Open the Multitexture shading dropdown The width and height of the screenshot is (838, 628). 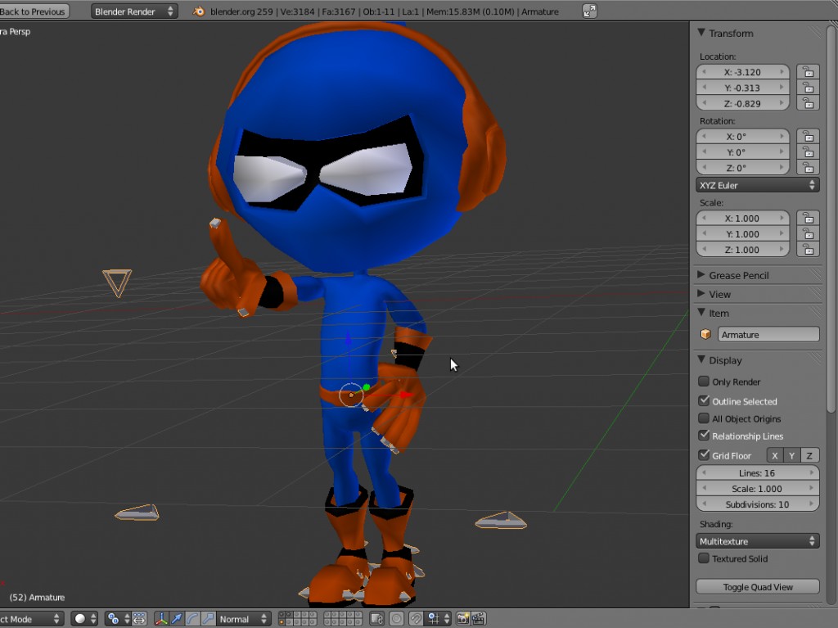coord(757,540)
